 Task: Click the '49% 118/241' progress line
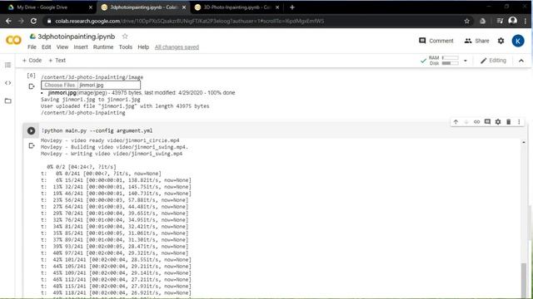[116, 293]
